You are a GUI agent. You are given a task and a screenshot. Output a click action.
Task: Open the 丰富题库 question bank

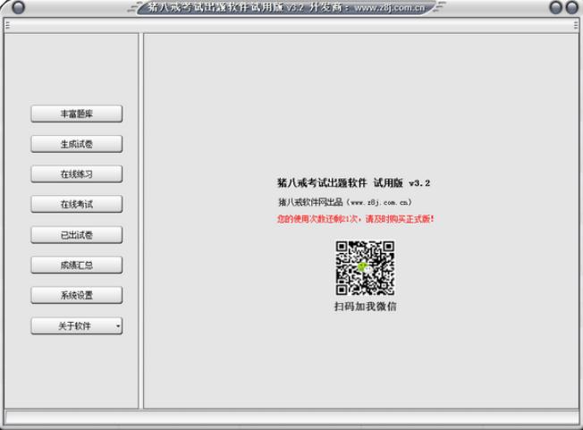[x=77, y=114]
